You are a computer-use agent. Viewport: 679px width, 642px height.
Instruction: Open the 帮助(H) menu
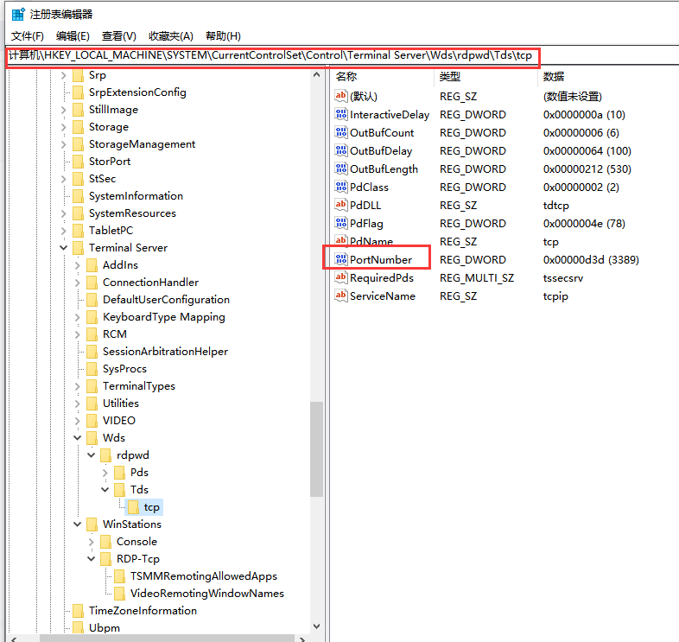(x=223, y=36)
